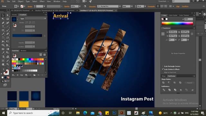Pick the Line Segment tool
206x116 pixels.
coord(7,26)
